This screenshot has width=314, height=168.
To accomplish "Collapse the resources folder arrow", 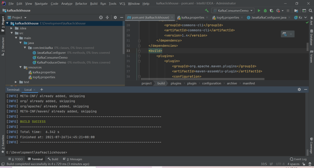I will click(20, 67).
